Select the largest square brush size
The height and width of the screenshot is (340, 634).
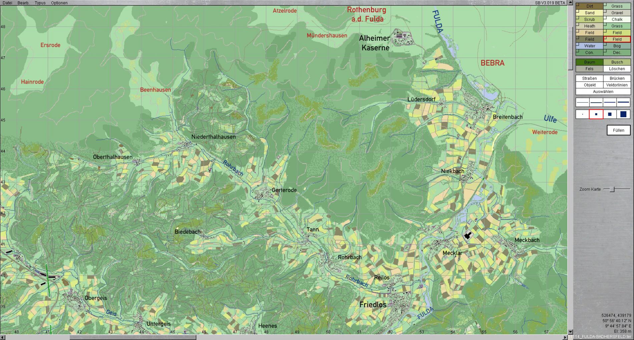[x=623, y=114]
